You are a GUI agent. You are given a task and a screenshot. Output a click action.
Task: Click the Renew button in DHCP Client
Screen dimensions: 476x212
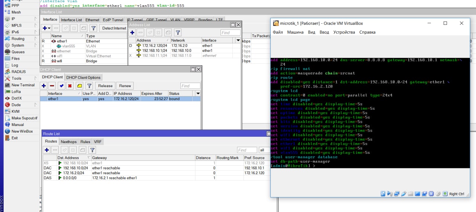coord(125,86)
